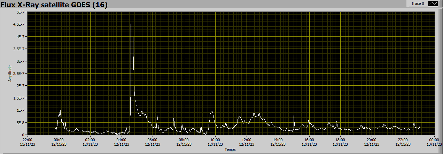This screenshot has height=154, width=443.
Task: Click the 10:00 12/11/23 time label
Action: pyautogui.click(x=215, y=142)
